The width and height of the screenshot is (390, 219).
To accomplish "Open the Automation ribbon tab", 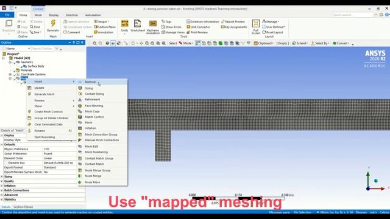I will click(x=93, y=15).
